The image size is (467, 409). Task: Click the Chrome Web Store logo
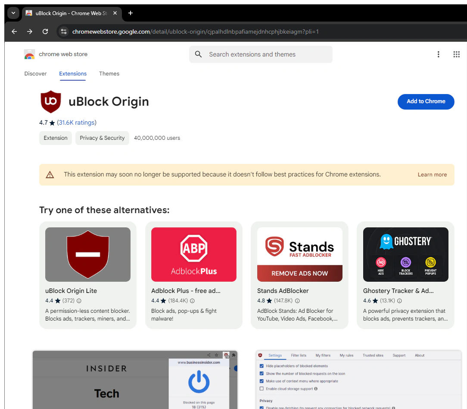(x=29, y=54)
